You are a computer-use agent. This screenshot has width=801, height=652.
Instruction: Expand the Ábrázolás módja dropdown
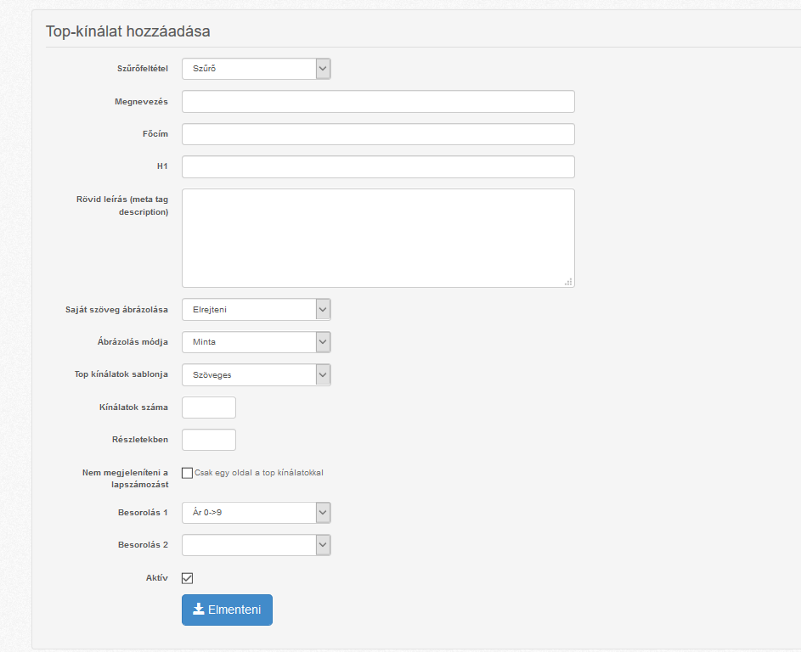[257, 342]
